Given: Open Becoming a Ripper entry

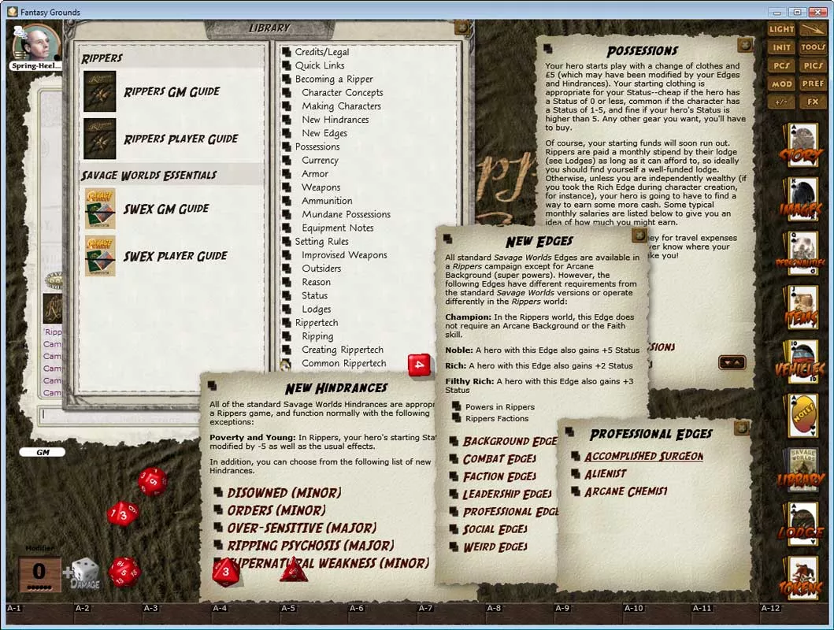Looking at the screenshot, I should [x=334, y=79].
